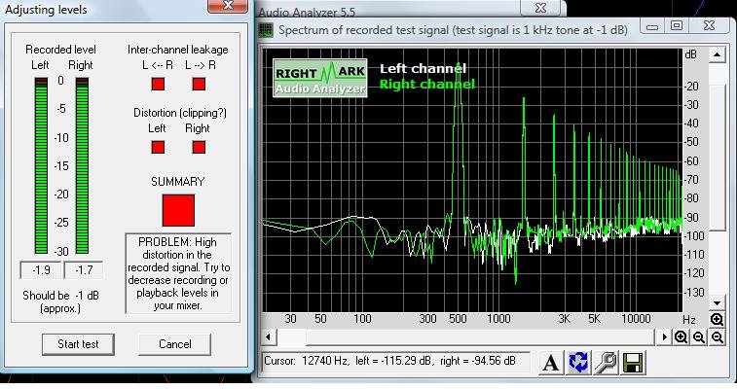Viewport: 737px width, 389px height.
Task: Click the green spectrum window title icon
Action: pos(266,30)
